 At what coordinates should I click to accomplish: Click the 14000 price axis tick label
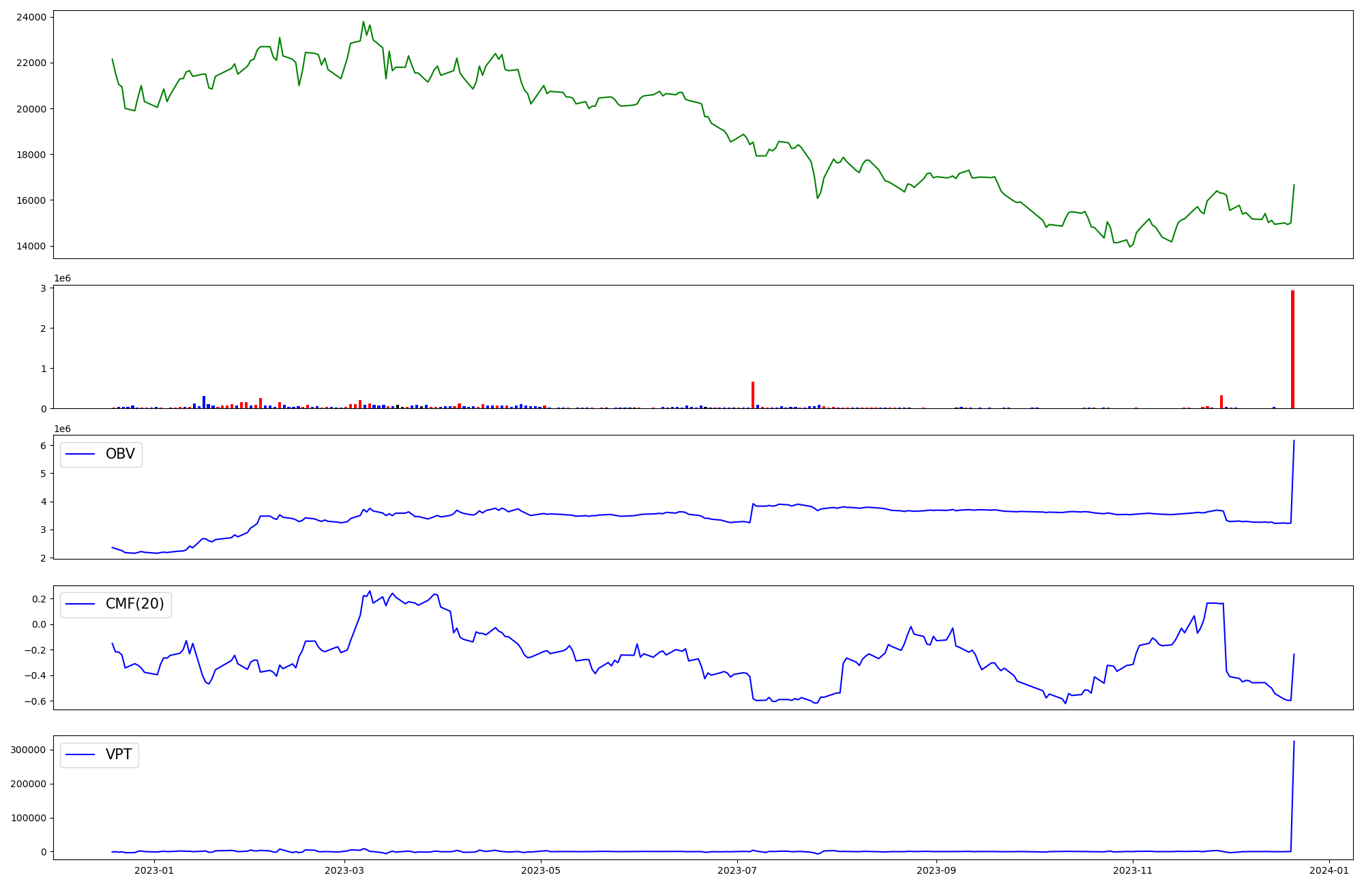(x=30, y=246)
